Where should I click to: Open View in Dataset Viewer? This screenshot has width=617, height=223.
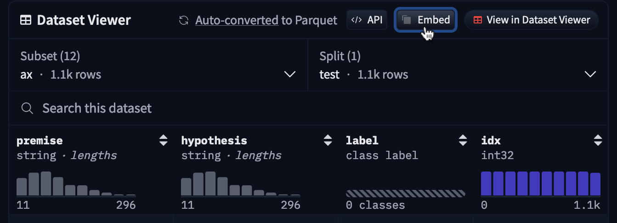[x=531, y=20]
